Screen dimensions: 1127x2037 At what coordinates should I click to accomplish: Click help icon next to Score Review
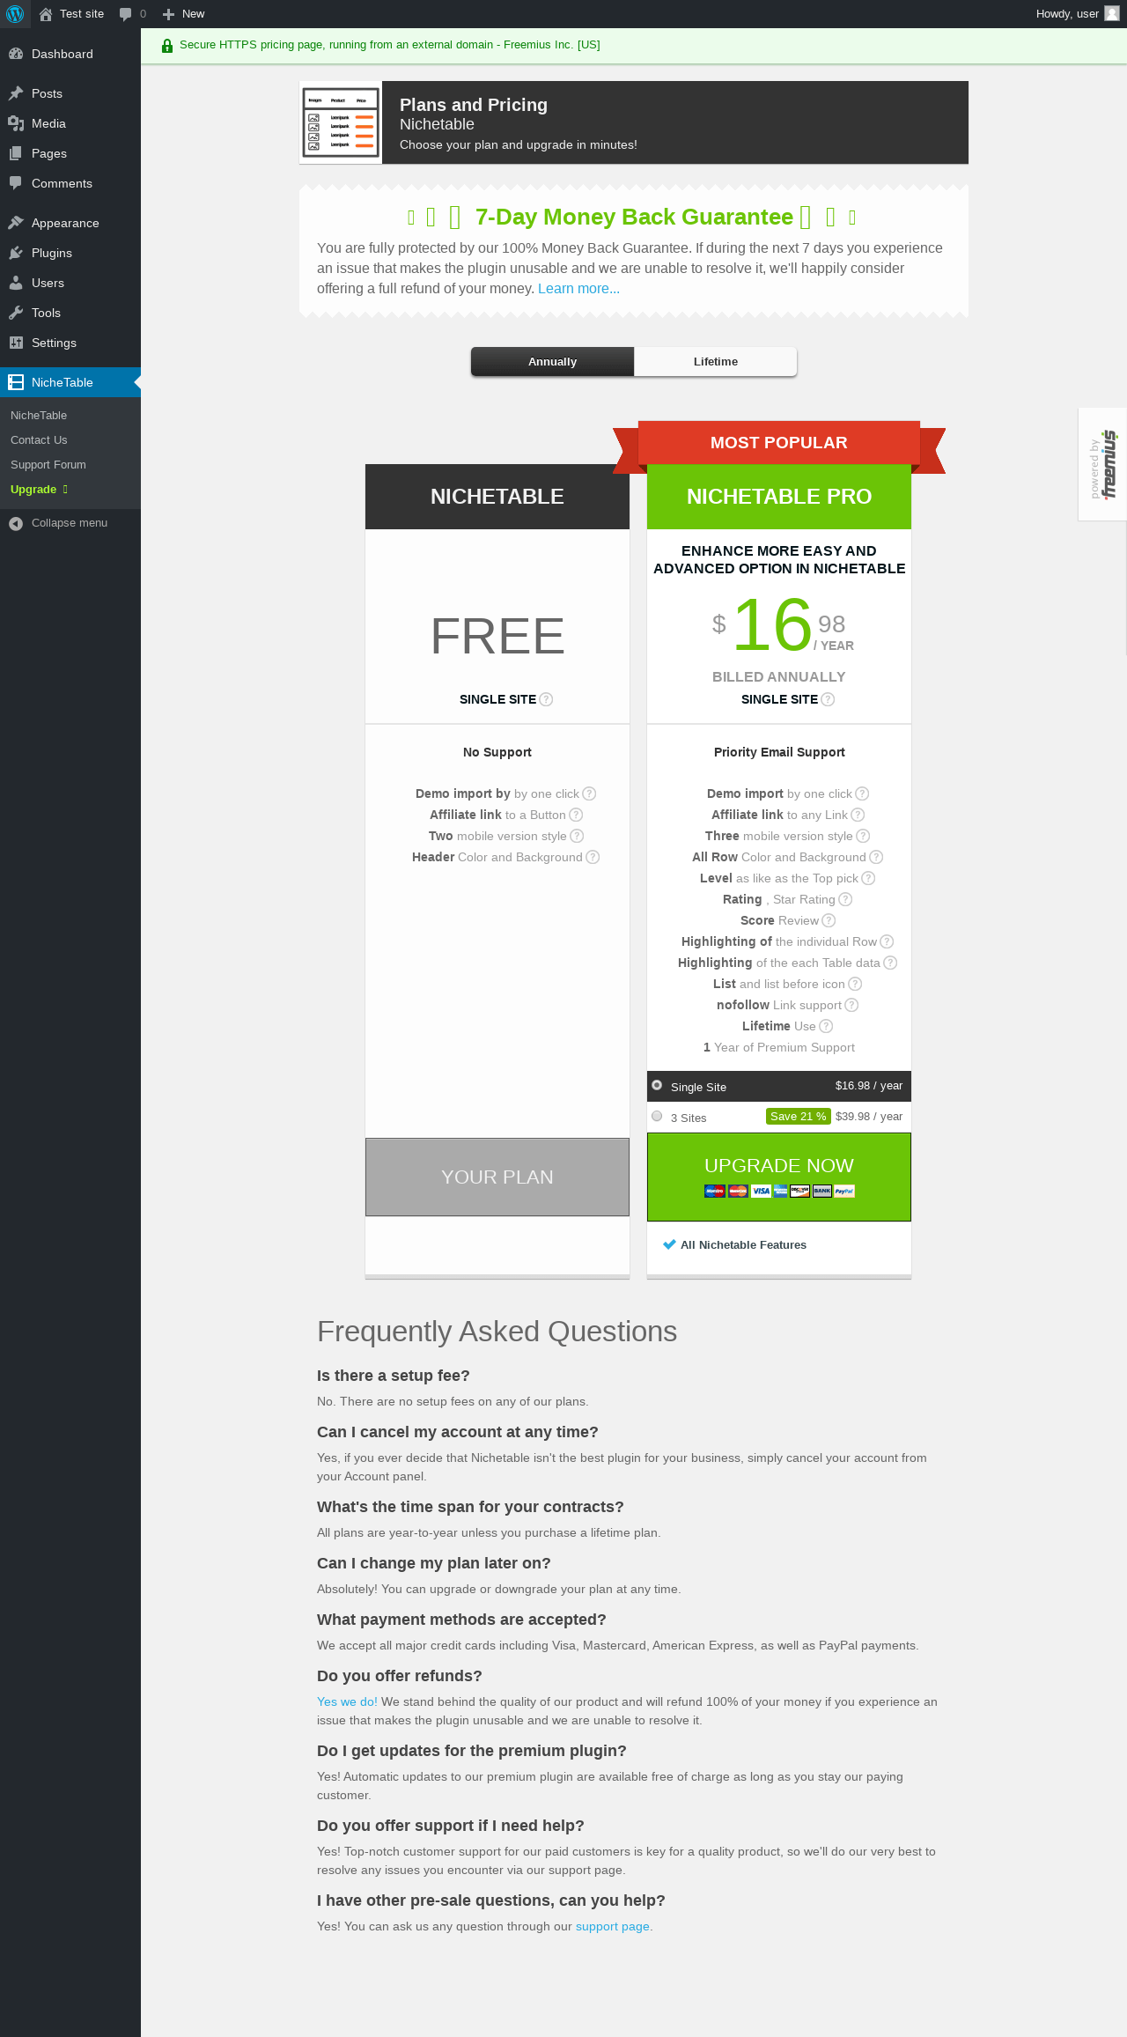(829, 920)
